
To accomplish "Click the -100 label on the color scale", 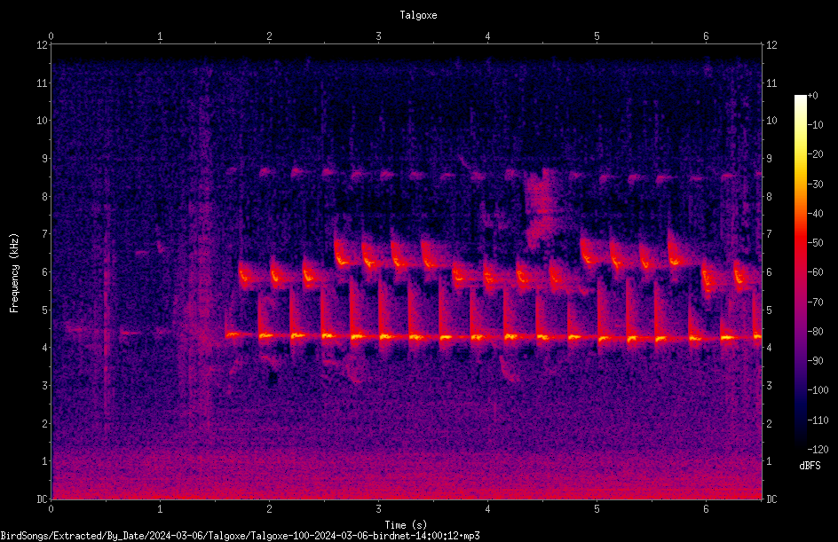I will click(x=818, y=390).
